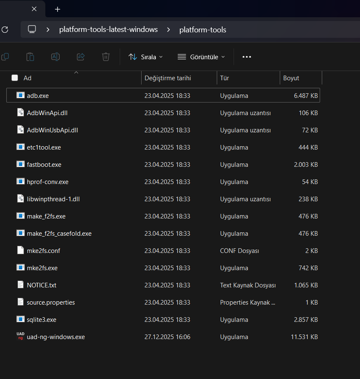The width and height of the screenshot is (360, 379).
Task: Expand chevron before platform-tools breadcrumb
Action: (168, 29)
